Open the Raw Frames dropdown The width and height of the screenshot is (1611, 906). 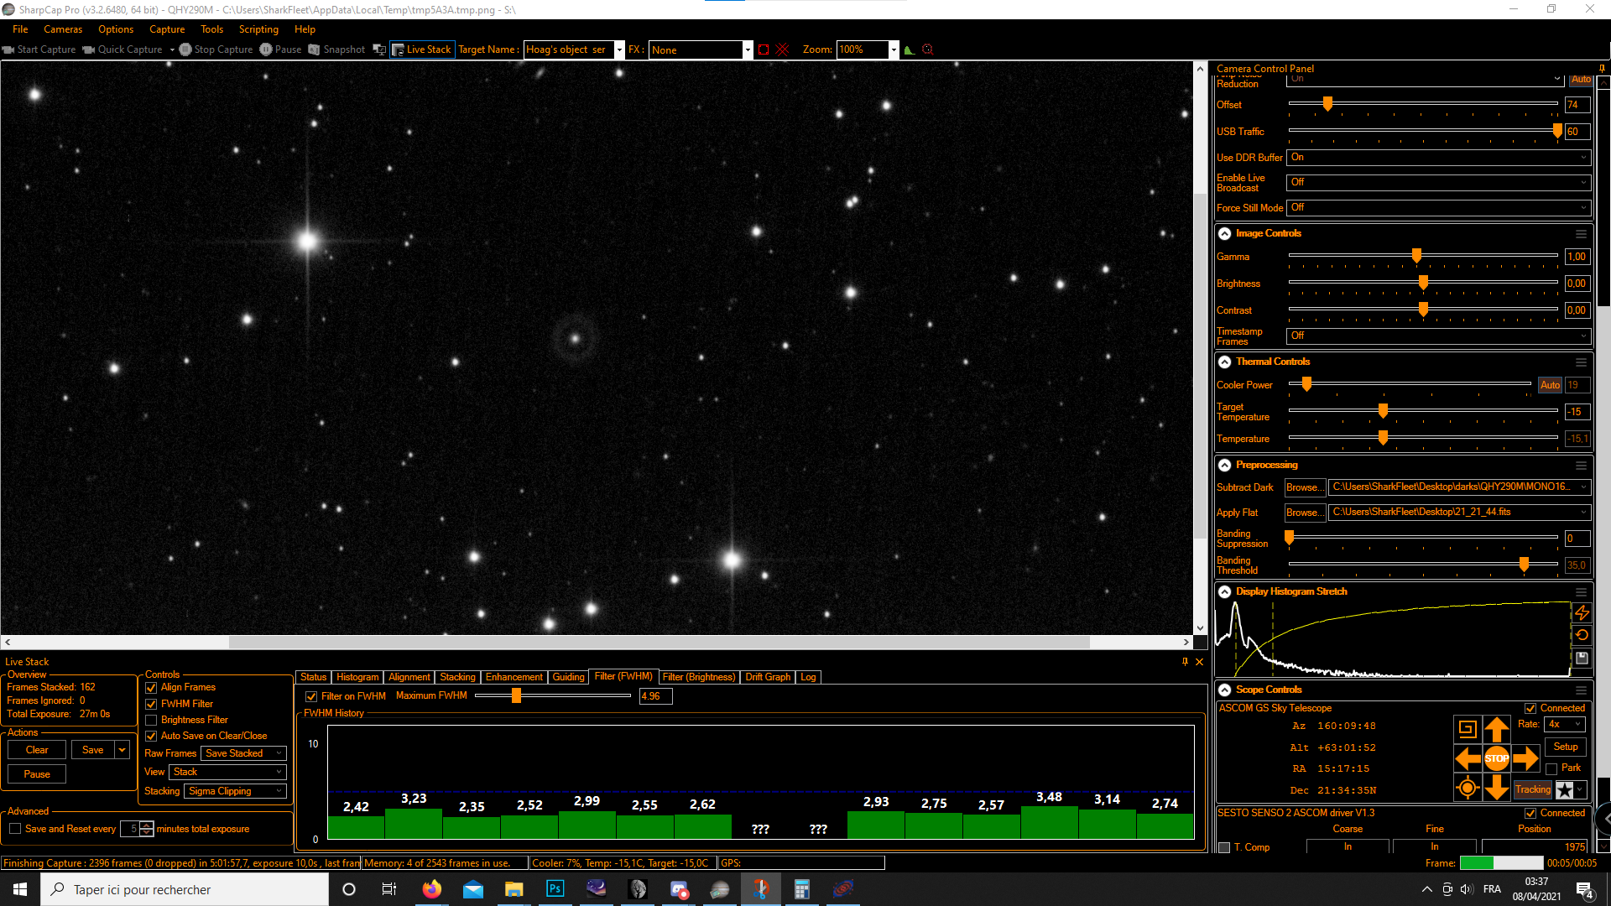243,753
